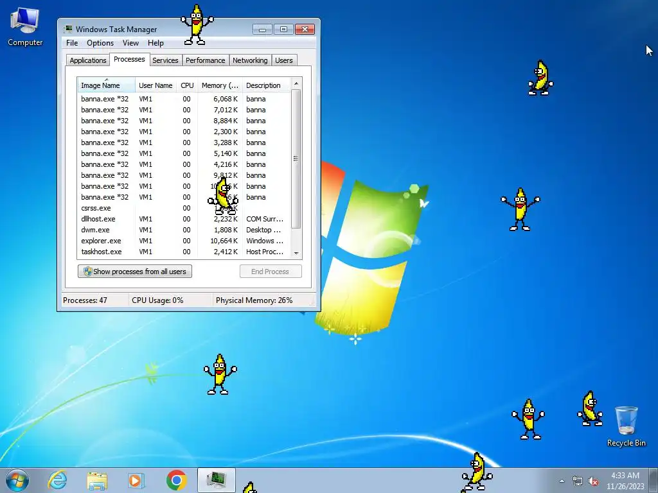
Task: Sort by Image Name column header
Action: [106, 85]
